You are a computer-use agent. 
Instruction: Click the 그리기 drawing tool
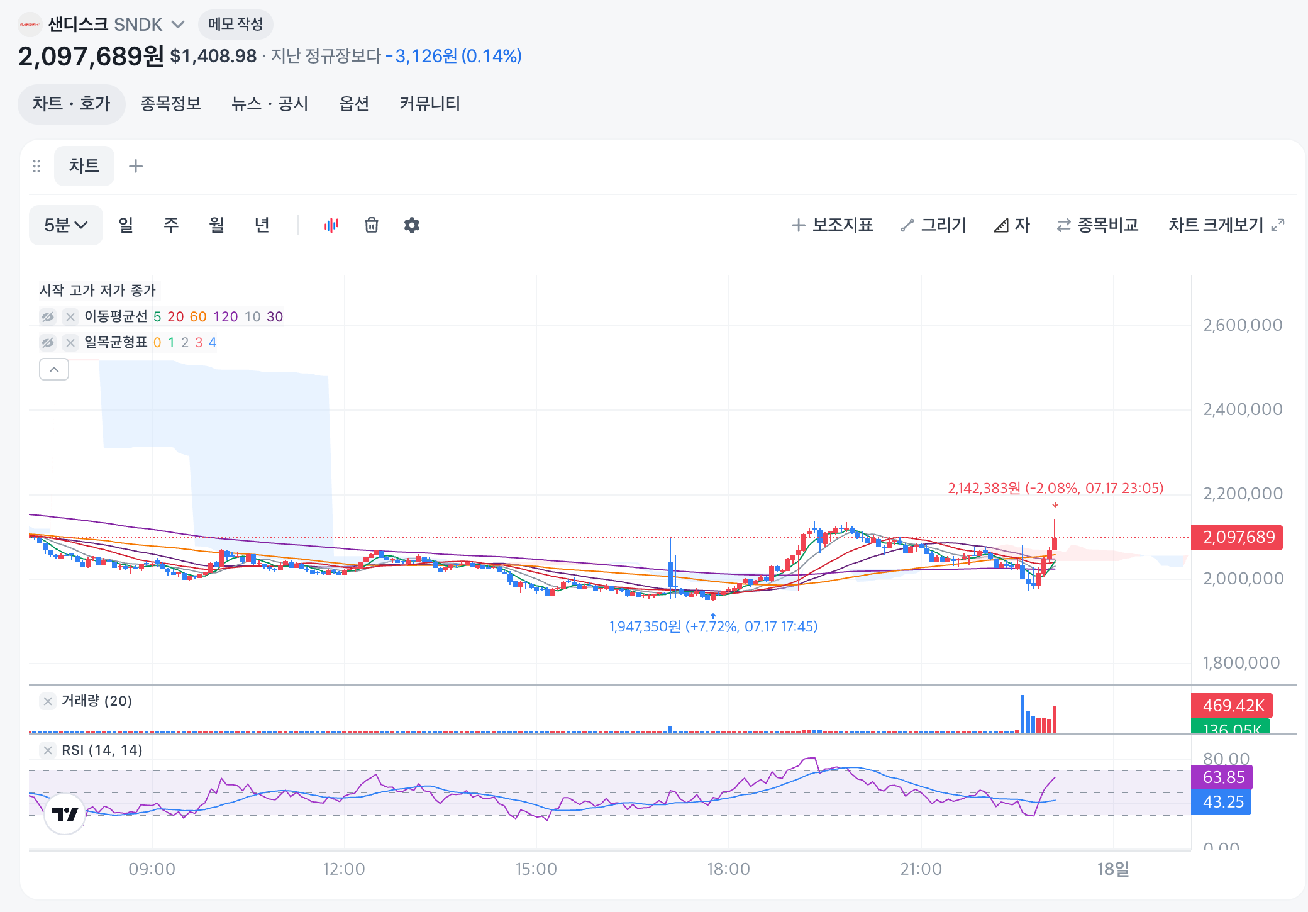933,225
